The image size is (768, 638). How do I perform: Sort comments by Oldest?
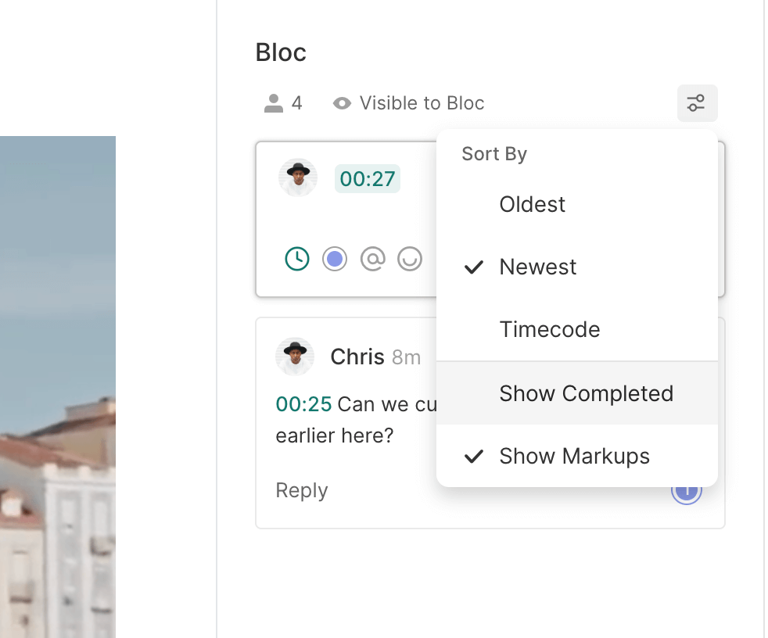coord(532,205)
